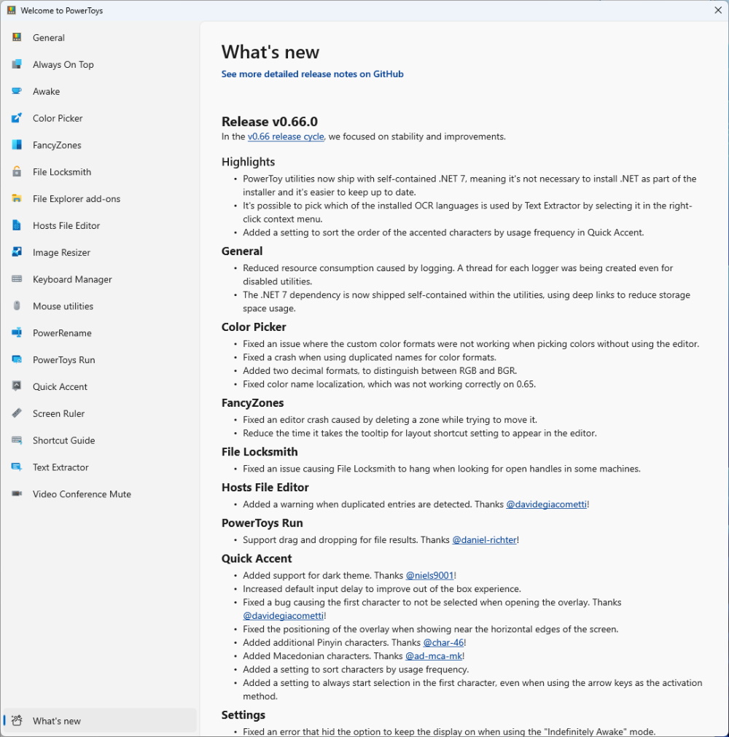This screenshot has height=737, width=729.
Task: Click the Color Picker eyedropper icon
Action: (x=17, y=117)
